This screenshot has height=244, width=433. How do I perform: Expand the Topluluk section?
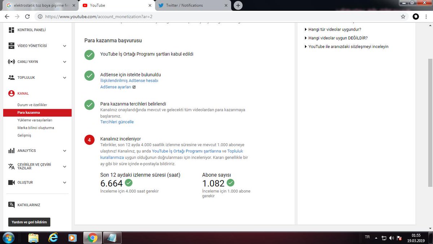point(65,77)
